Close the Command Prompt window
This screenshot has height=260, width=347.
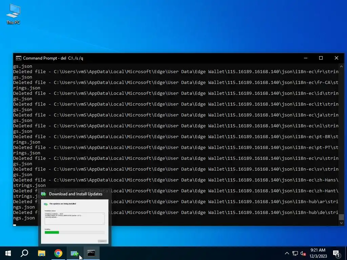point(336,58)
